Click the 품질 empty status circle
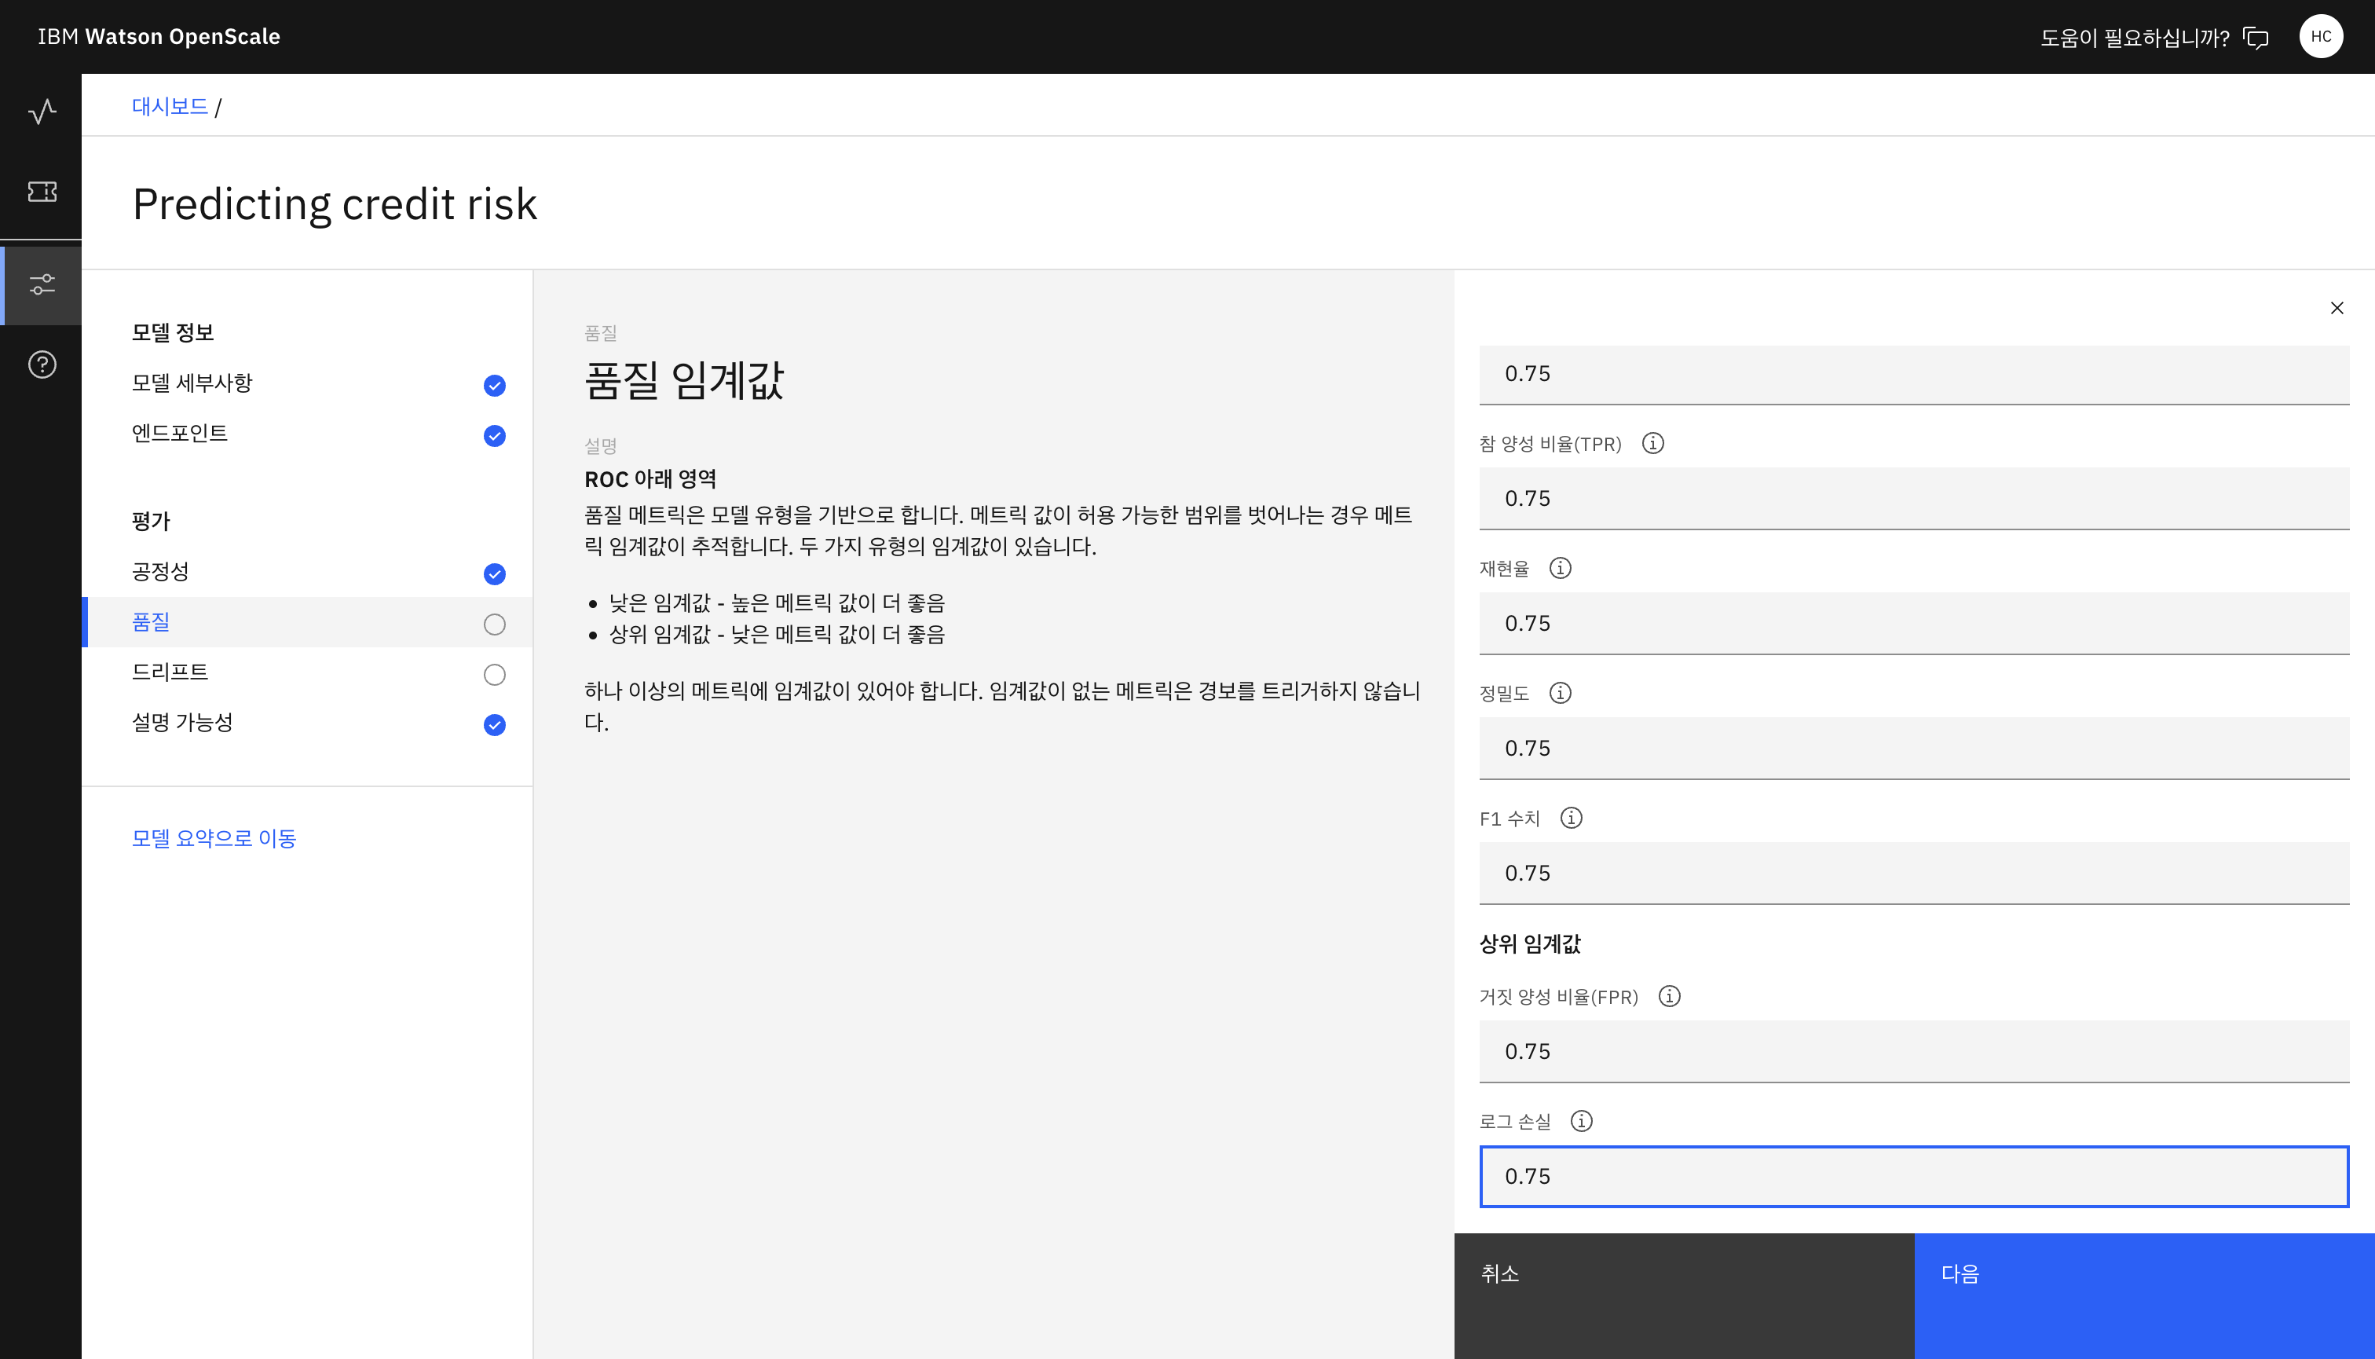The width and height of the screenshot is (2375, 1359). (495, 625)
